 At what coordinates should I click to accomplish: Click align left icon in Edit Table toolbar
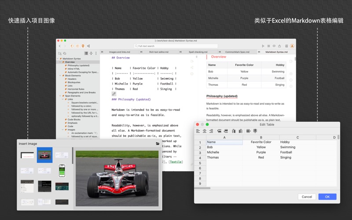[198, 131]
